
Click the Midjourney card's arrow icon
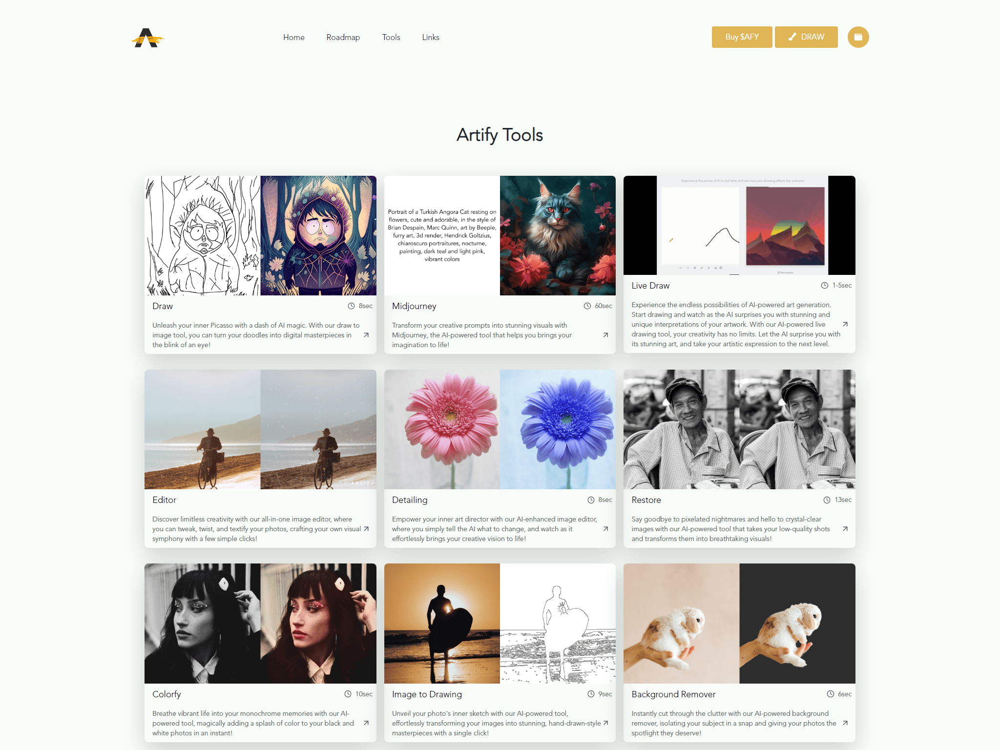pos(605,335)
